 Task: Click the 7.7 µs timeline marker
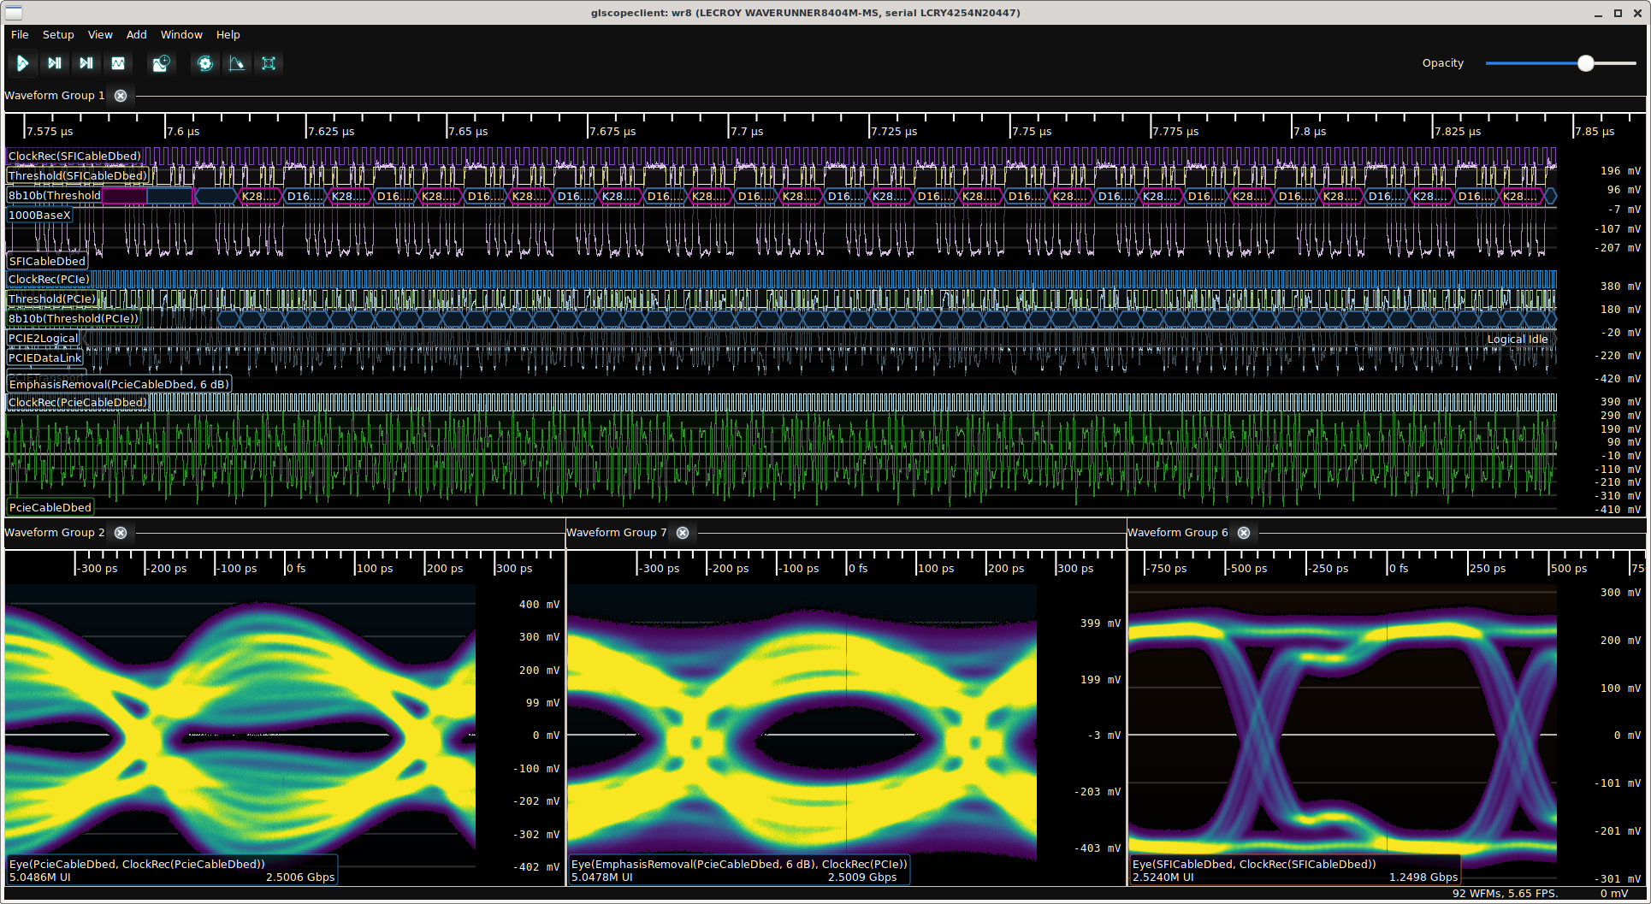tap(747, 132)
